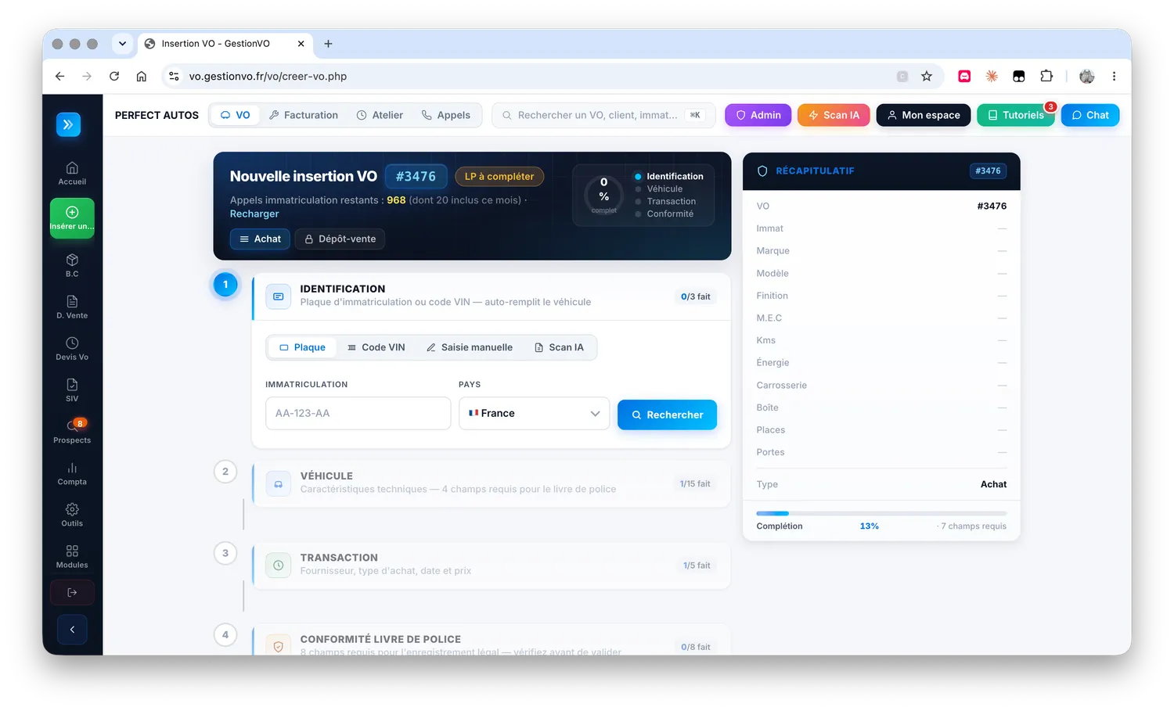Switch to the Facturation tab
1174x711 pixels.
coord(304,115)
